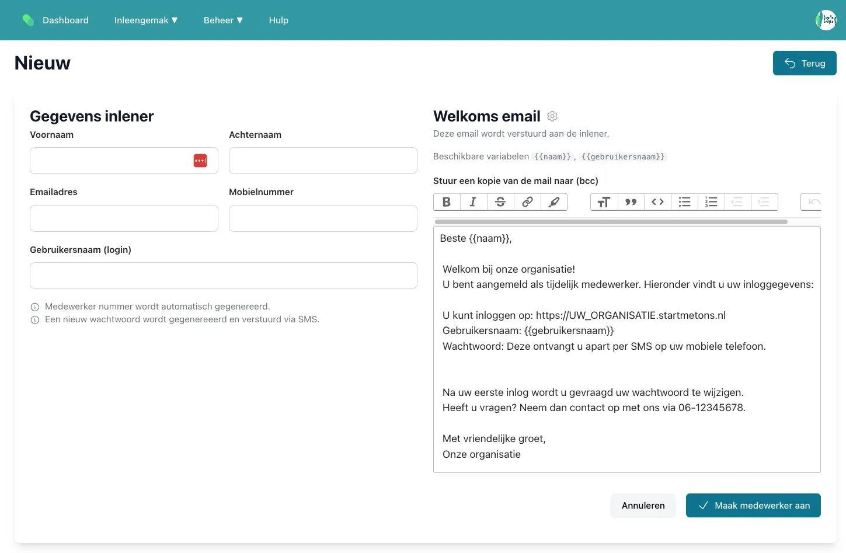Image resolution: width=846 pixels, height=553 pixels.
Task: Apply italic formatting in the editor toolbar
Action: pyautogui.click(x=474, y=202)
